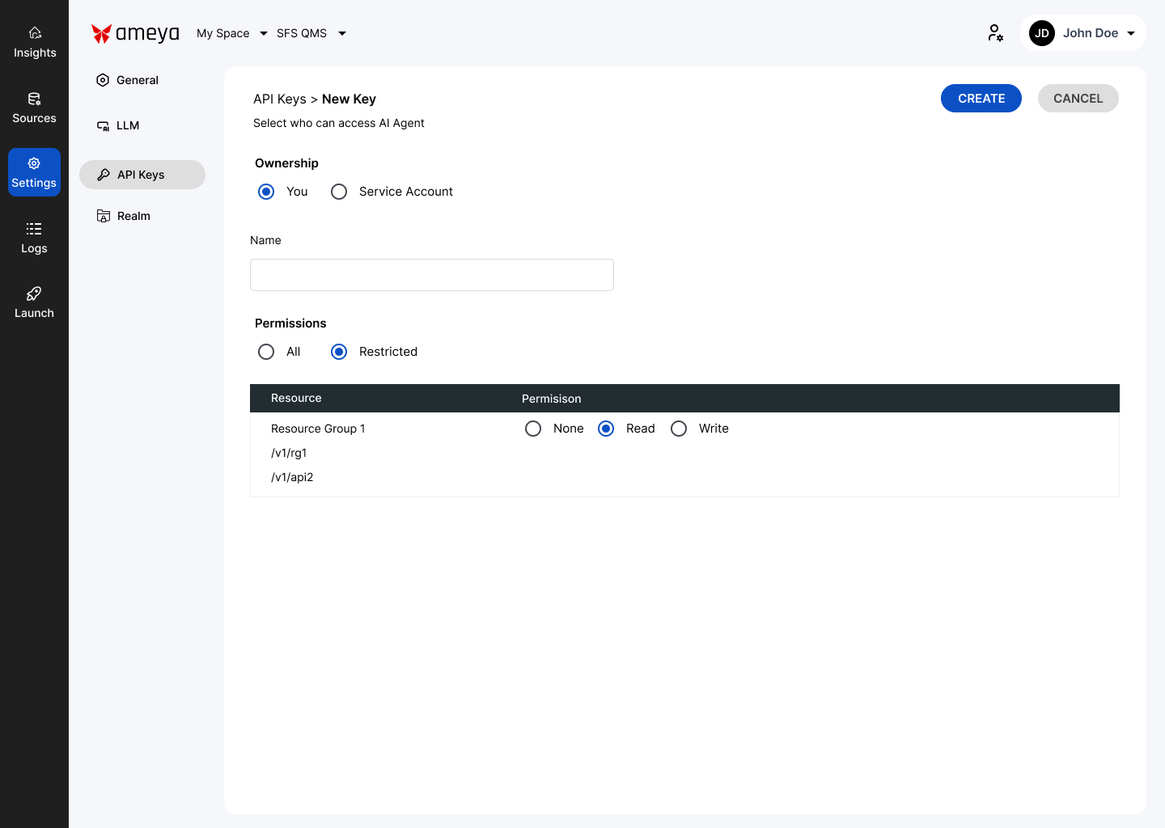This screenshot has height=828, width=1165.
Task: Set Resource Group 1 permission to None
Action: pyautogui.click(x=533, y=429)
